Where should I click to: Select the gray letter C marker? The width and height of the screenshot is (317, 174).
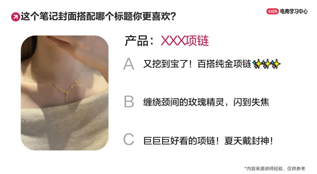click(129, 139)
